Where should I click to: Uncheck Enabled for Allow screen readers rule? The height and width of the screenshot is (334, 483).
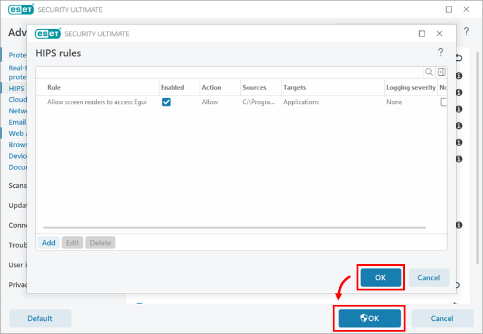(166, 102)
